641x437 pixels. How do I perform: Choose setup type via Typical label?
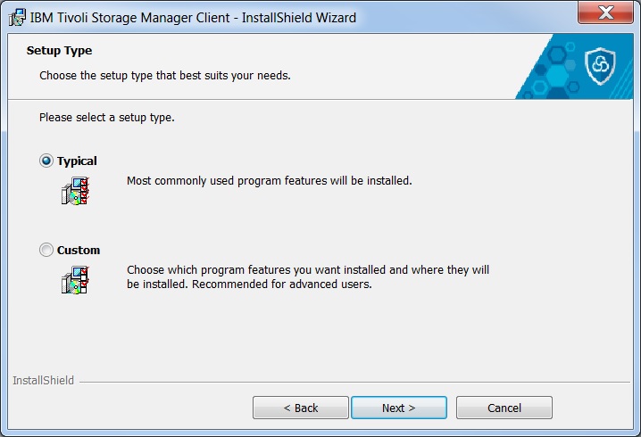coord(77,161)
